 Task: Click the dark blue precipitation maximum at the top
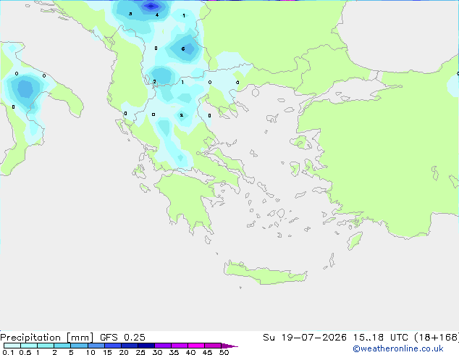point(151,6)
